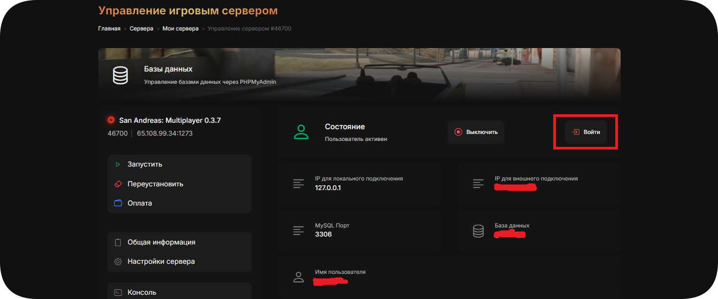
Task: Click the Имя пользователя label
Action: tap(340, 272)
